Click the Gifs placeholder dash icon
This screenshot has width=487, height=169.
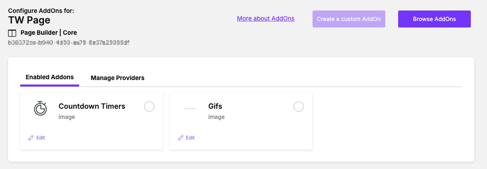(190, 108)
